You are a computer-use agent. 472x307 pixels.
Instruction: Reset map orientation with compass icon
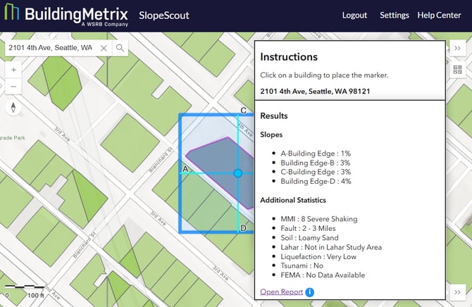point(13,108)
